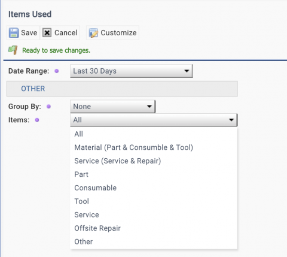Expand the OTHER section header
This screenshot has height=257, width=287.
(x=122, y=89)
